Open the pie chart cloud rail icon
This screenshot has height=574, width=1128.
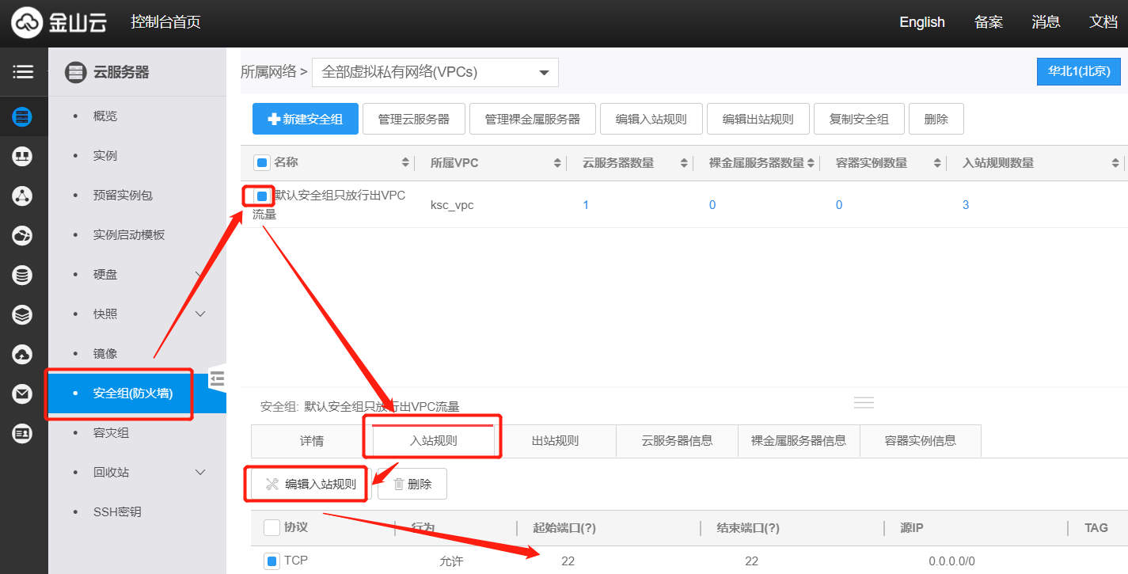click(x=23, y=235)
